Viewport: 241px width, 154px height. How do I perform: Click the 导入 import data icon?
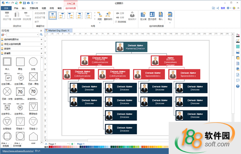pos(161,16)
